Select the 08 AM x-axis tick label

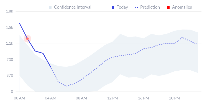(x=82, y=98)
